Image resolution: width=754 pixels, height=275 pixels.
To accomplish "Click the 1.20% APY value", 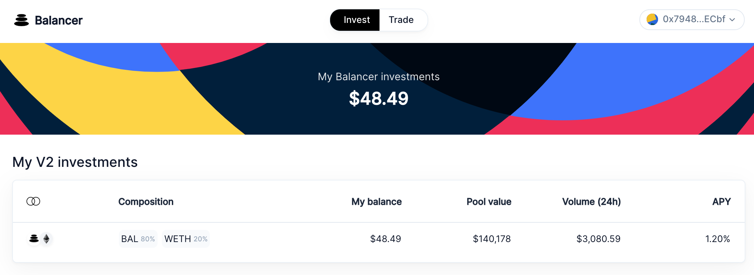I will (x=717, y=239).
